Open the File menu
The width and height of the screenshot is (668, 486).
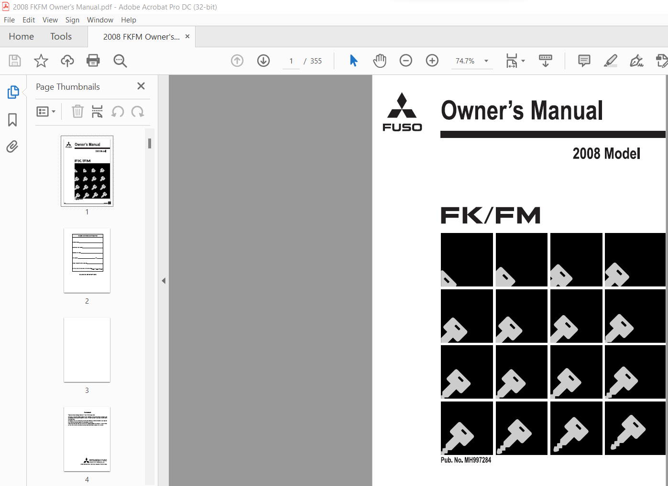[x=9, y=20]
